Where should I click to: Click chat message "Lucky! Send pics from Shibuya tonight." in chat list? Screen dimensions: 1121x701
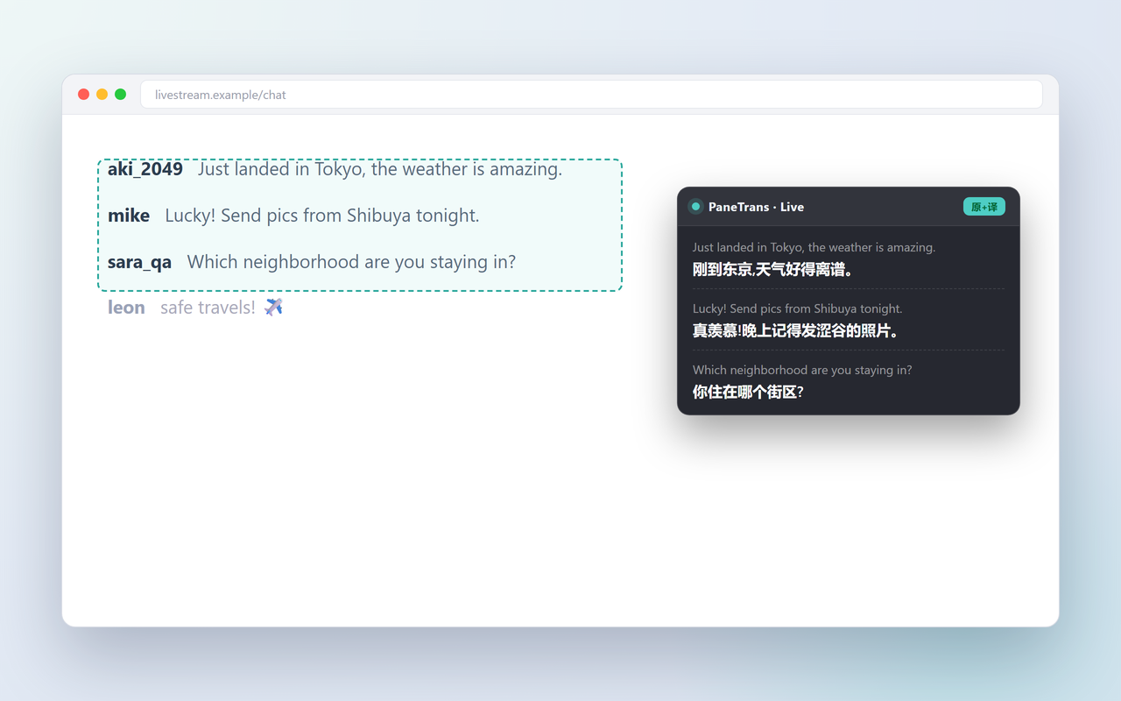coord(322,216)
